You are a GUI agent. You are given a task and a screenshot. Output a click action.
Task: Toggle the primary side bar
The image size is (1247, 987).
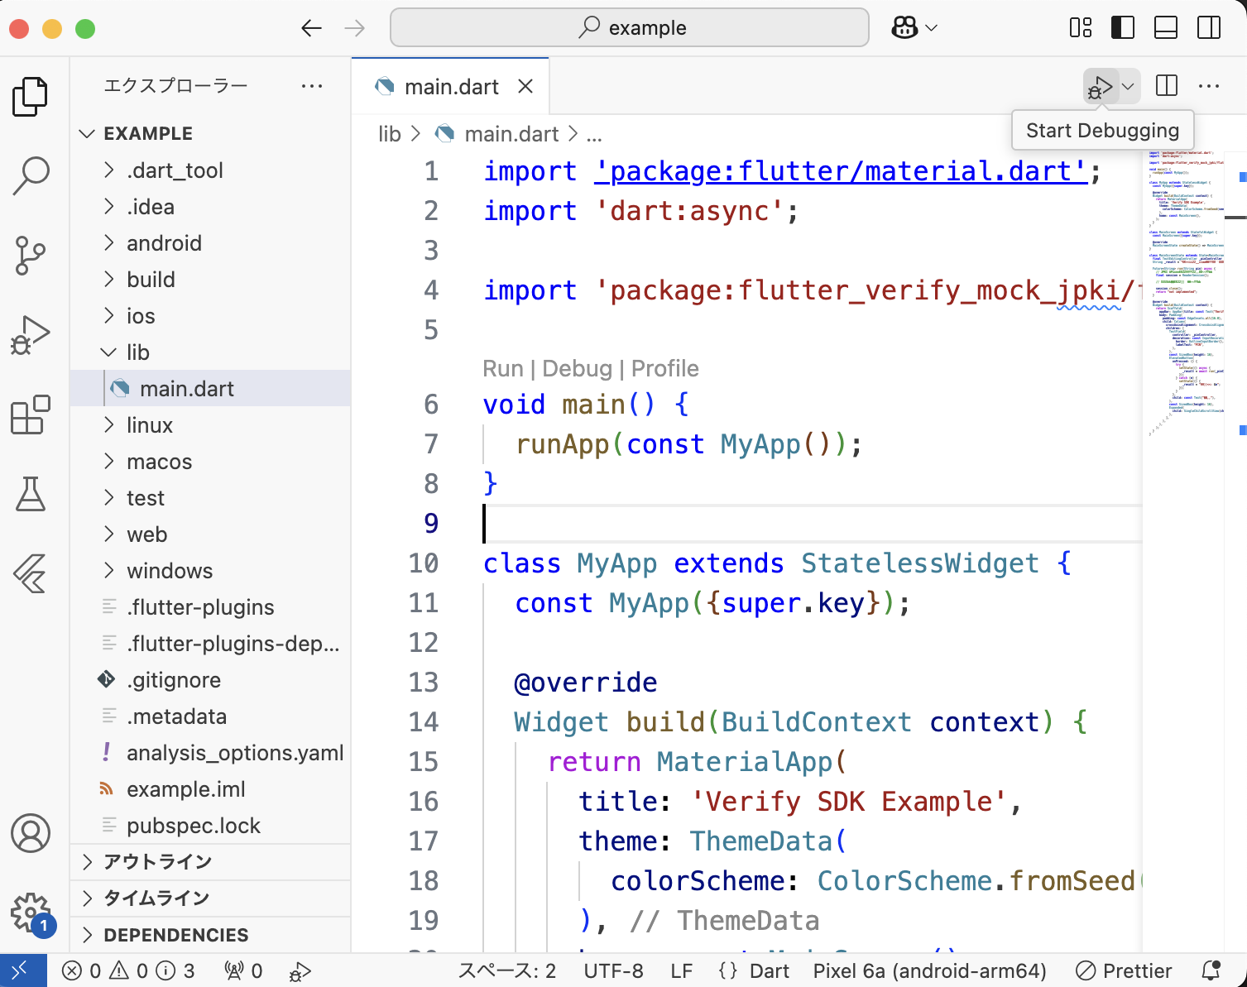1123,28
